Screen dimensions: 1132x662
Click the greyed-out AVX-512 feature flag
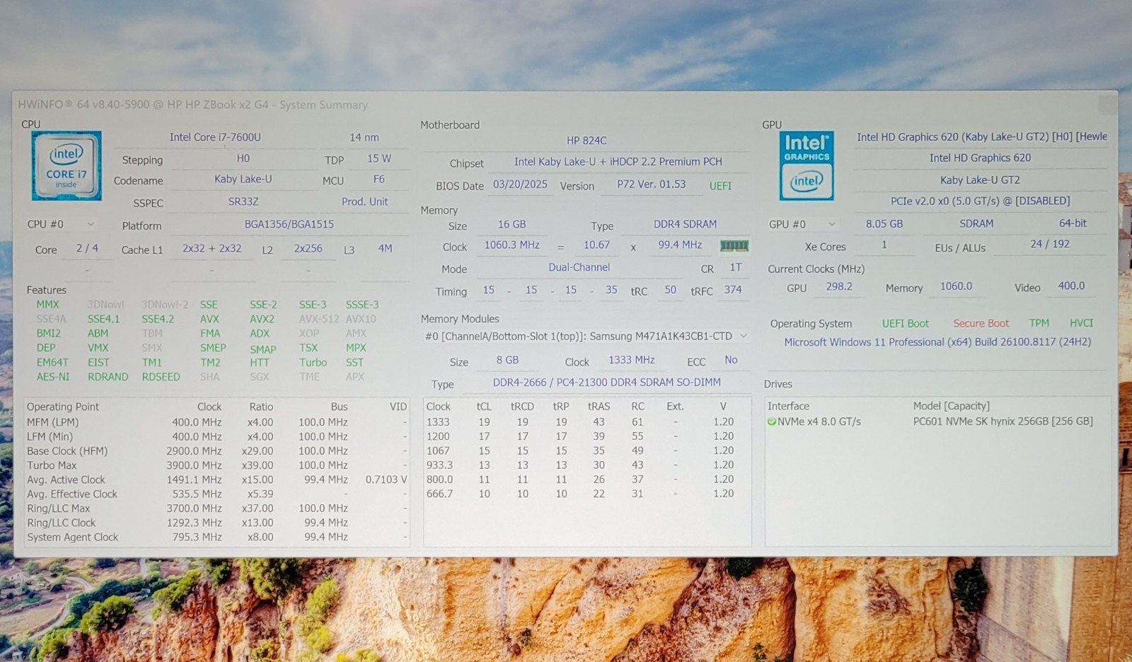(x=319, y=319)
